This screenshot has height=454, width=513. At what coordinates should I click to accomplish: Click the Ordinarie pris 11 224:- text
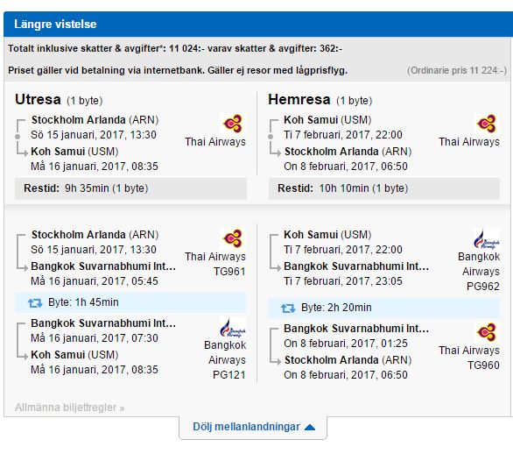[x=457, y=70]
